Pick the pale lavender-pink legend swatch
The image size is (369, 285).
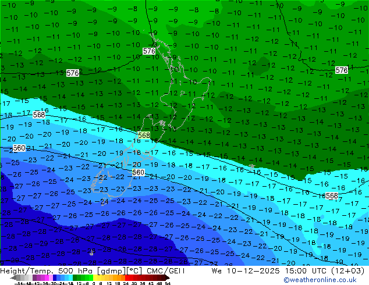click(x=51, y=278)
